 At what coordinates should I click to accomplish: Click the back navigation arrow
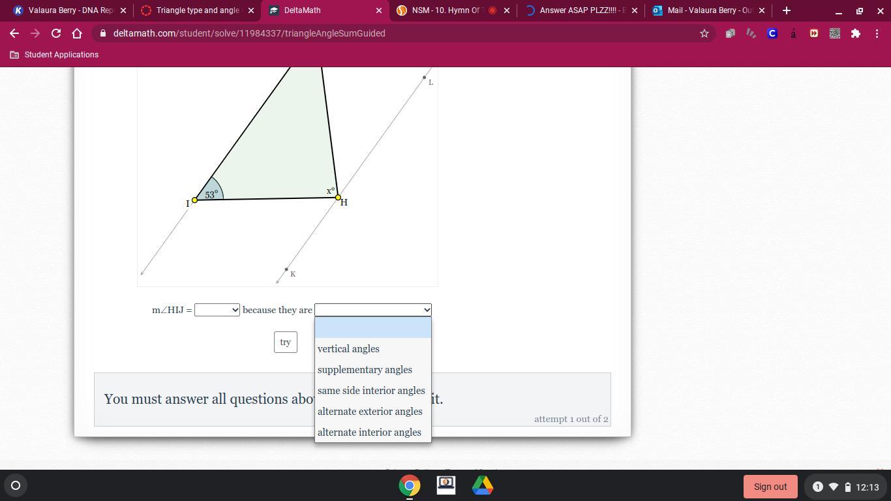point(14,33)
